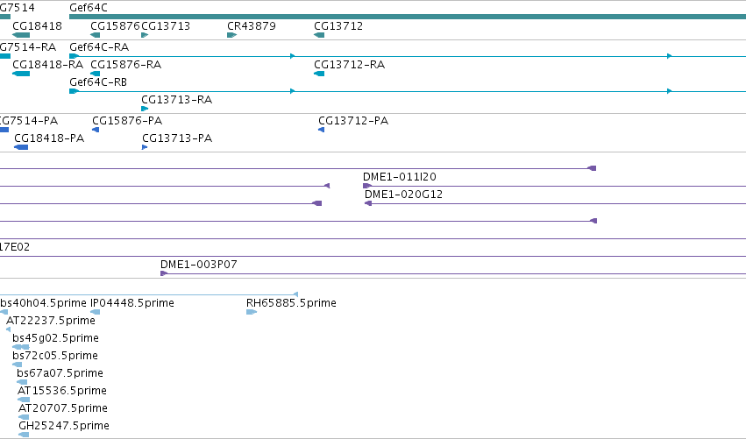This screenshot has height=439, width=746.
Task: Click the CG7514-PA protein block
Action: (4, 130)
